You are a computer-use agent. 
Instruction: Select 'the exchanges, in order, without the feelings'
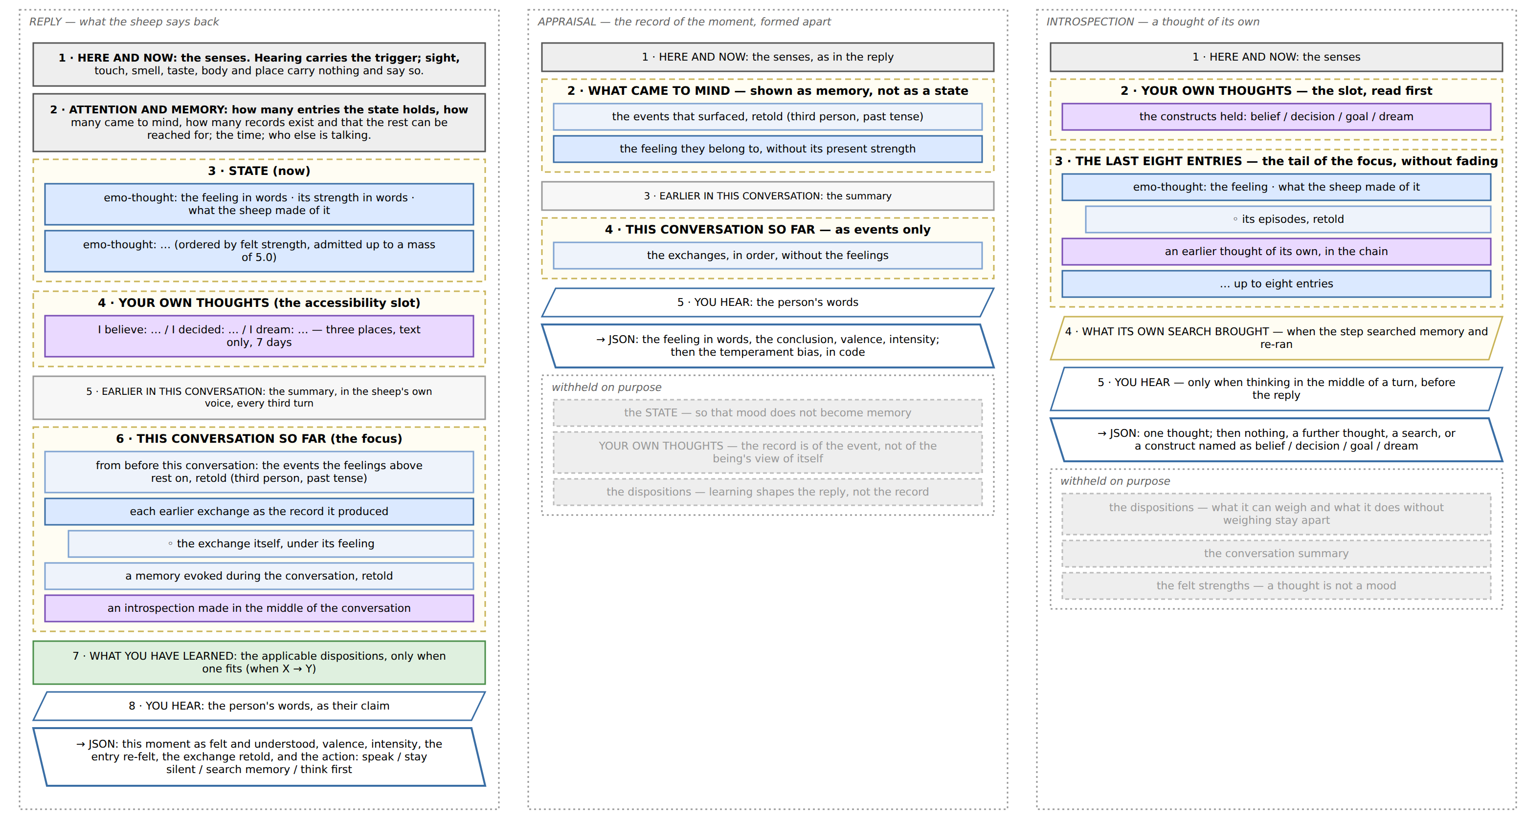coord(767,255)
